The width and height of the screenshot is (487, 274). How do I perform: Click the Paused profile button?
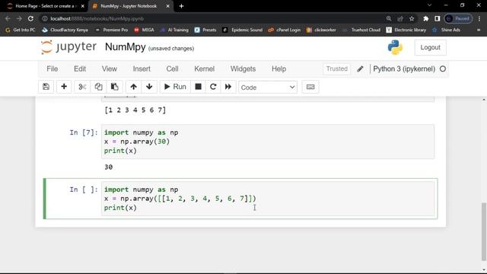(x=458, y=18)
